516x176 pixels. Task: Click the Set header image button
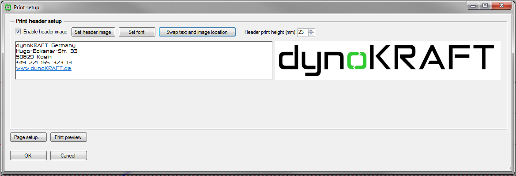click(x=94, y=32)
